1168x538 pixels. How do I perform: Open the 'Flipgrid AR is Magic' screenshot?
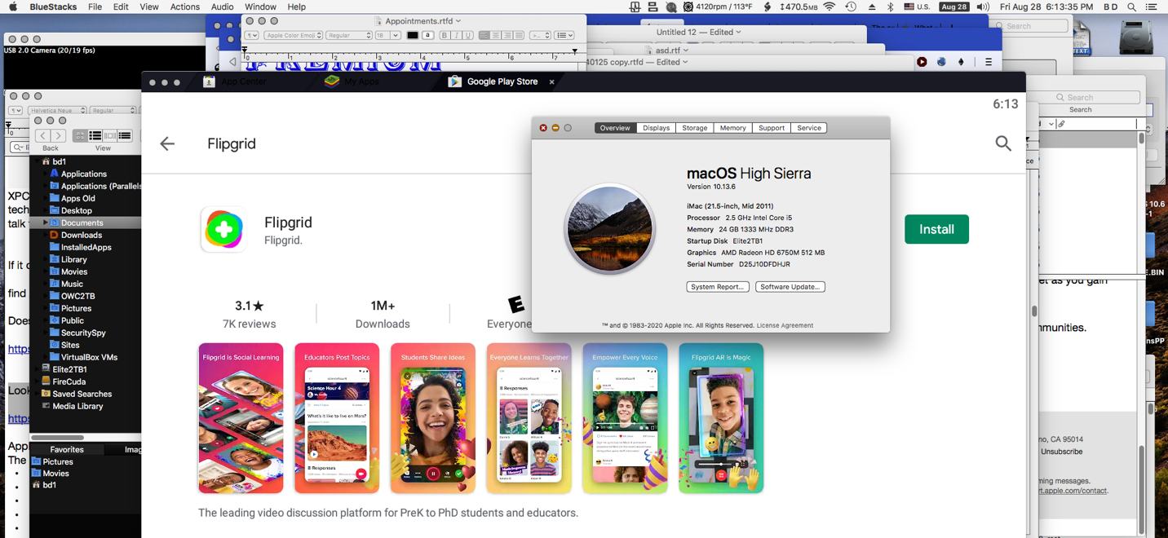tap(721, 418)
